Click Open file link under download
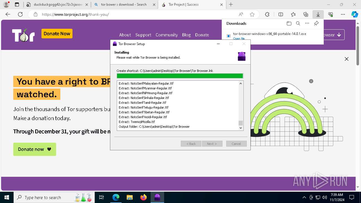Viewport: 361px width, 203px height. pyautogui.click(x=239, y=38)
